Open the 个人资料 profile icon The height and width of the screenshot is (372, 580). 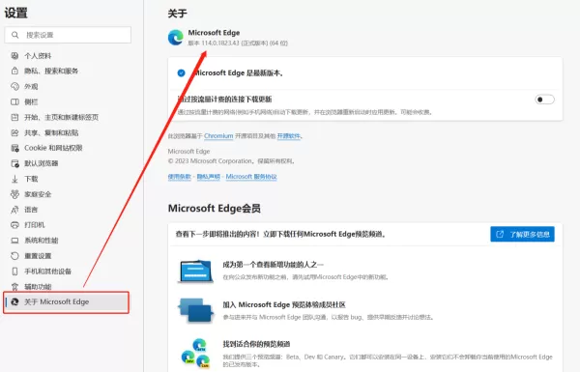click(14, 56)
